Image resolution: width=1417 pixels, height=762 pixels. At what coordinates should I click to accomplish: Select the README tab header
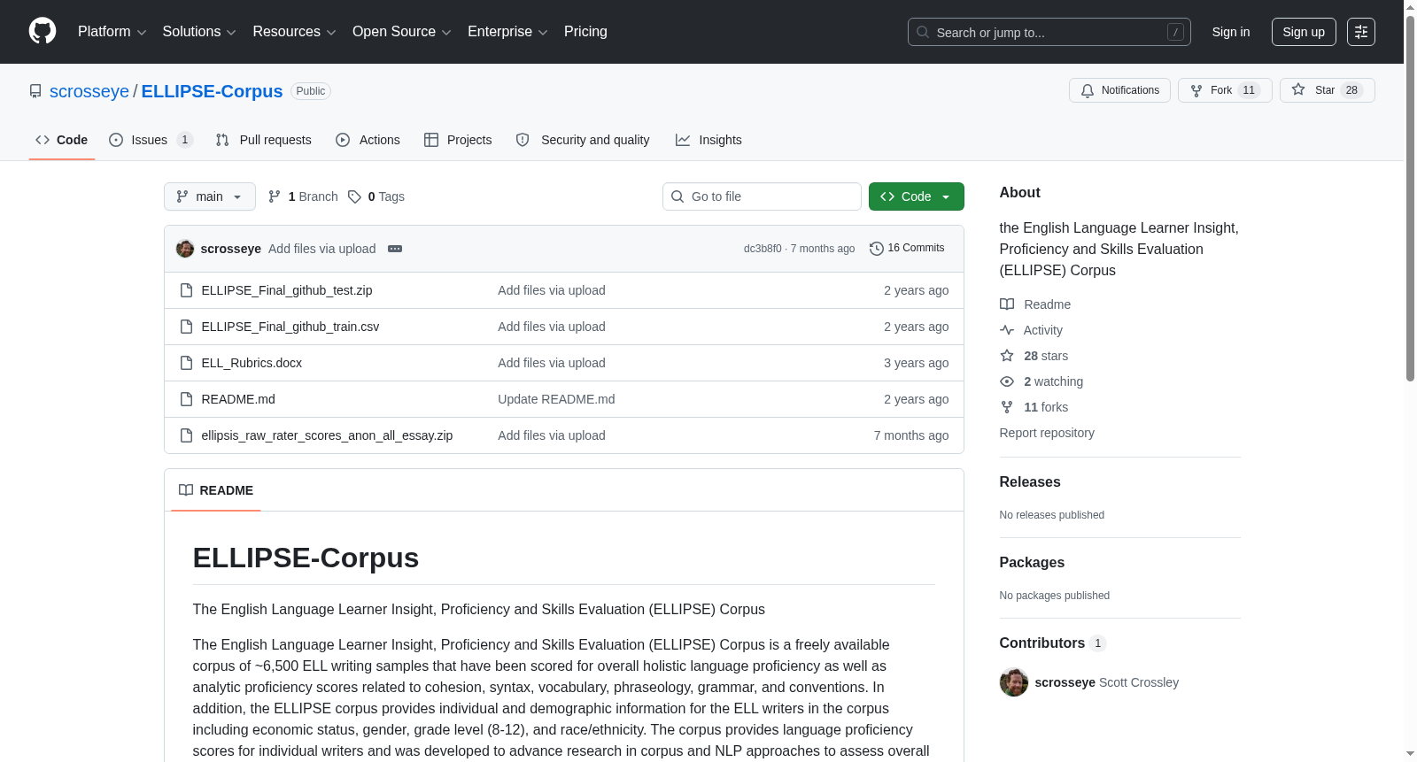pyautogui.click(x=216, y=490)
